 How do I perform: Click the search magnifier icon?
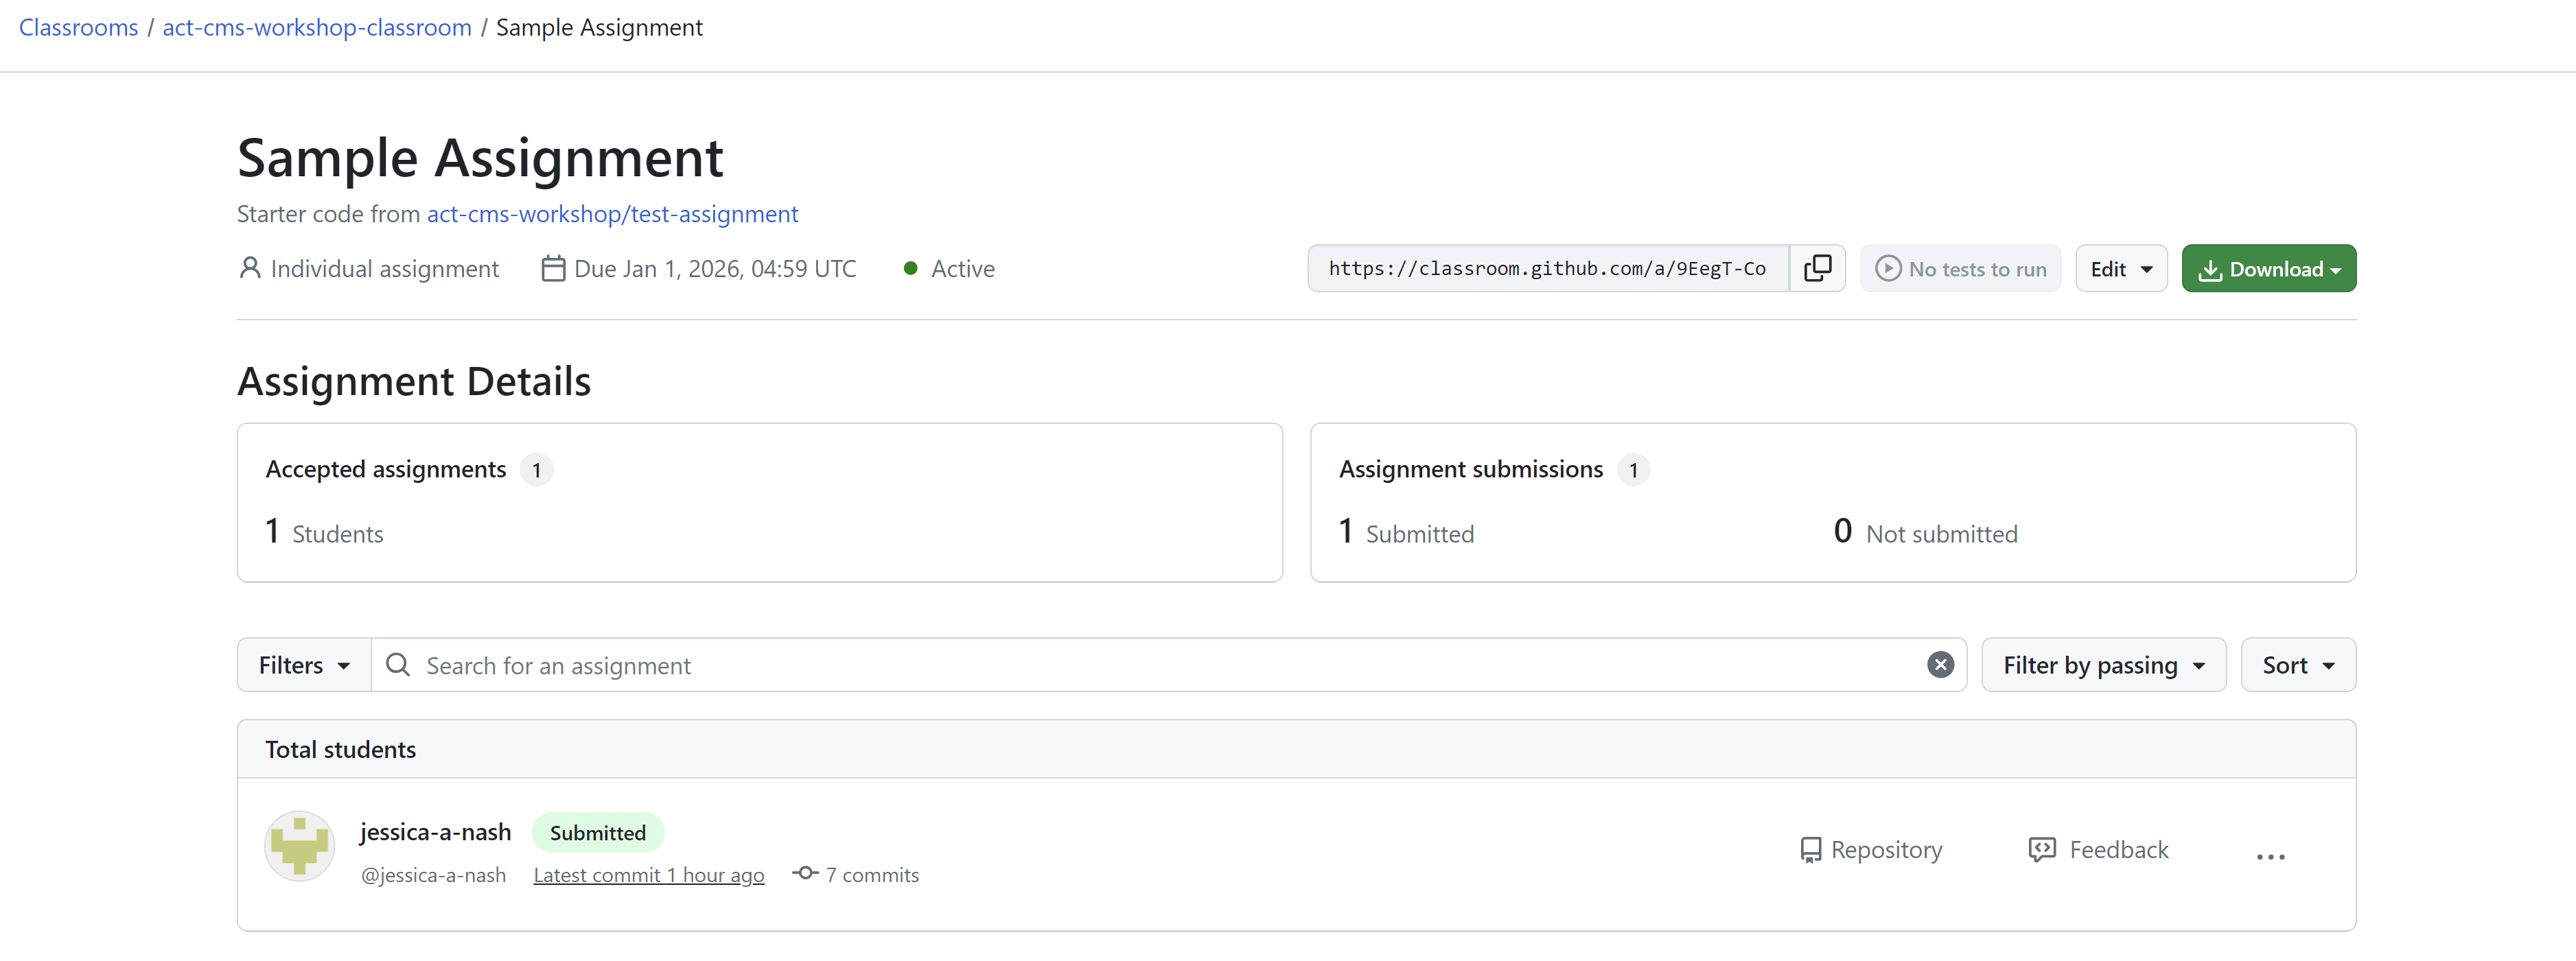398,664
